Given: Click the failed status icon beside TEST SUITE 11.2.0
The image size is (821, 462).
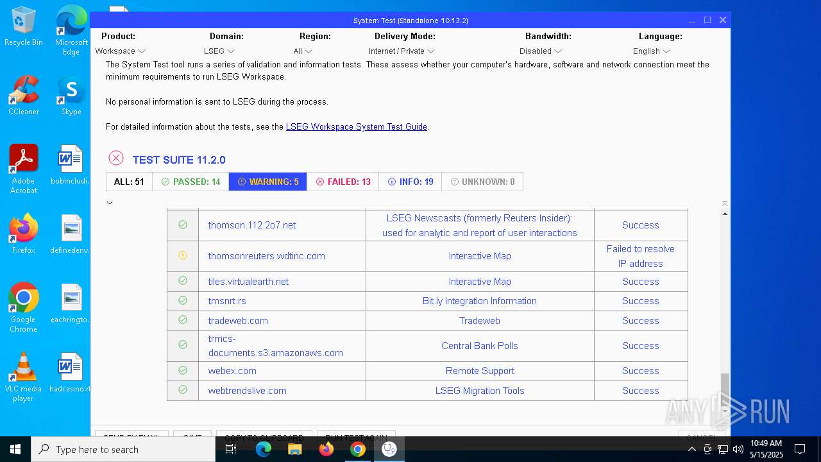Looking at the screenshot, I should pos(115,158).
